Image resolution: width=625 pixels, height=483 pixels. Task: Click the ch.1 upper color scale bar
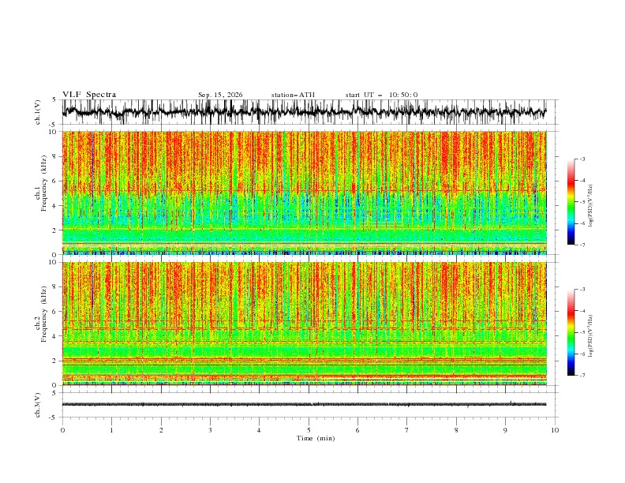click(571, 202)
